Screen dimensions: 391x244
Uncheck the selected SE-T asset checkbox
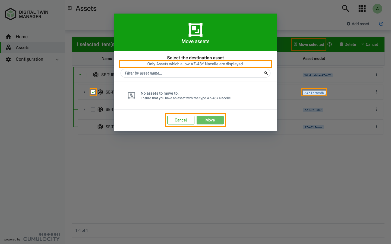pos(93,92)
